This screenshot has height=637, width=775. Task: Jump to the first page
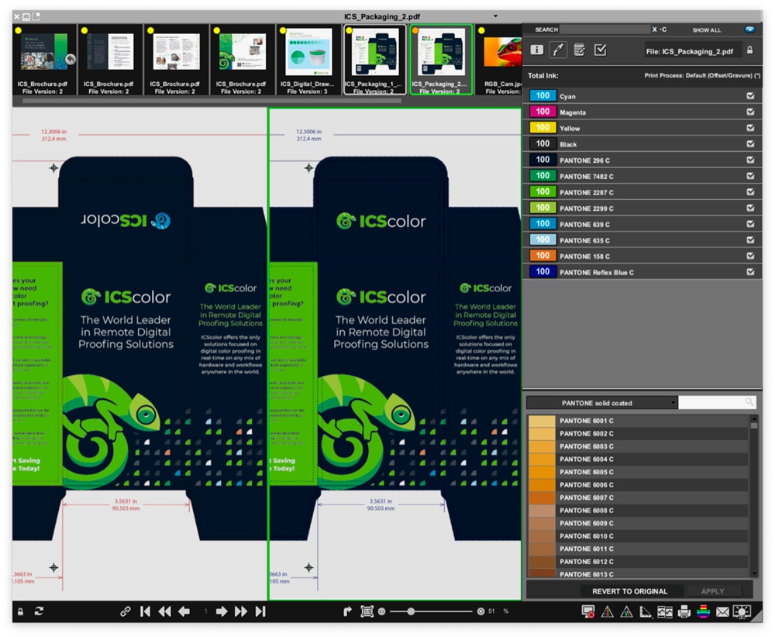[x=145, y=611]
